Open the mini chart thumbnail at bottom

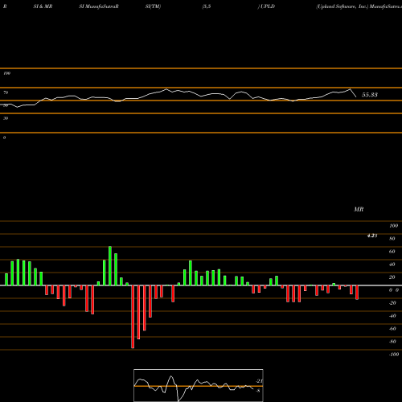pyautogui.click(x=199, y=385)
